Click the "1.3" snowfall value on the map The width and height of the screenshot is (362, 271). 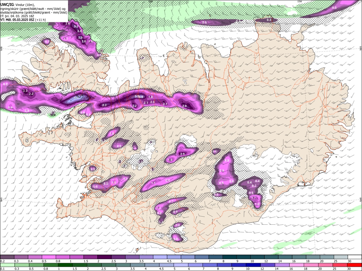tap(158, 208)
